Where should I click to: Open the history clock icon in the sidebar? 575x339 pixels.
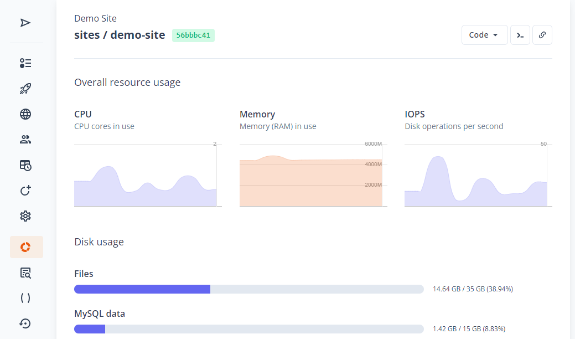coord(25,323)
